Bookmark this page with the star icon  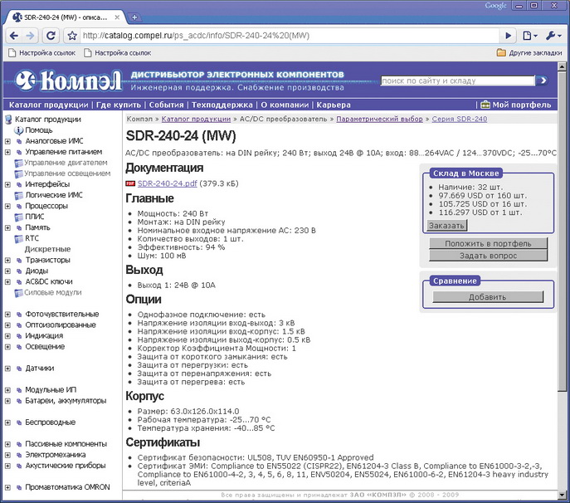(72, 36)
